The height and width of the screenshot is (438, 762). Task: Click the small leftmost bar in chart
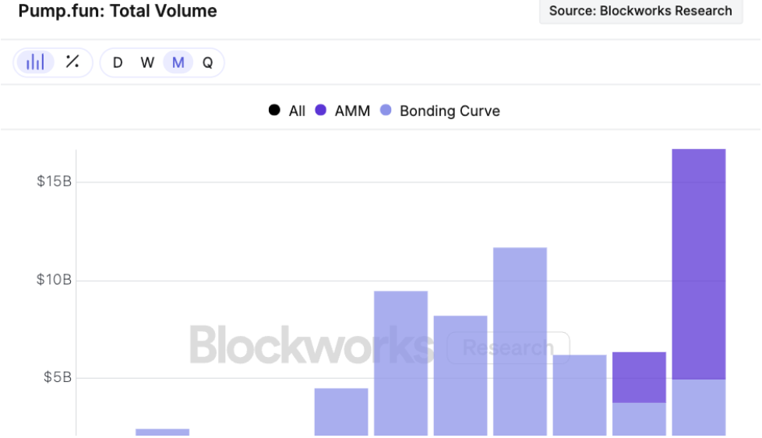pos(162,432)
